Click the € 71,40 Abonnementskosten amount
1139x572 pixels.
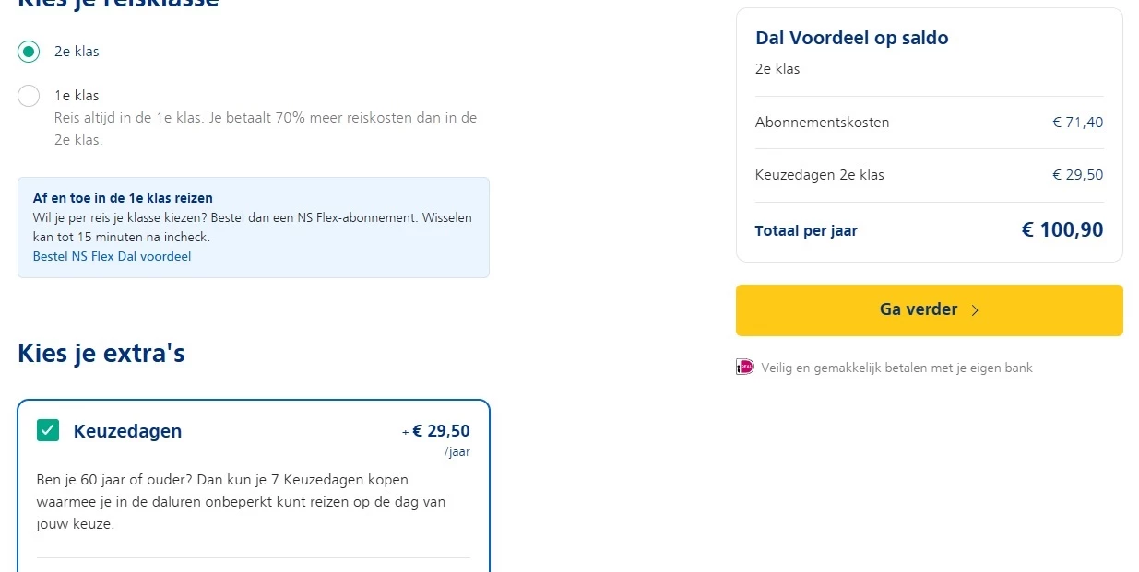[x=1077, y=123]
